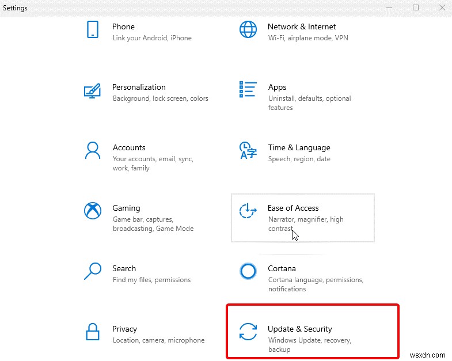This screenshot has width=452, height=361.
Task: Select the Privacy lock icon
Action: [x=93, y=332]
